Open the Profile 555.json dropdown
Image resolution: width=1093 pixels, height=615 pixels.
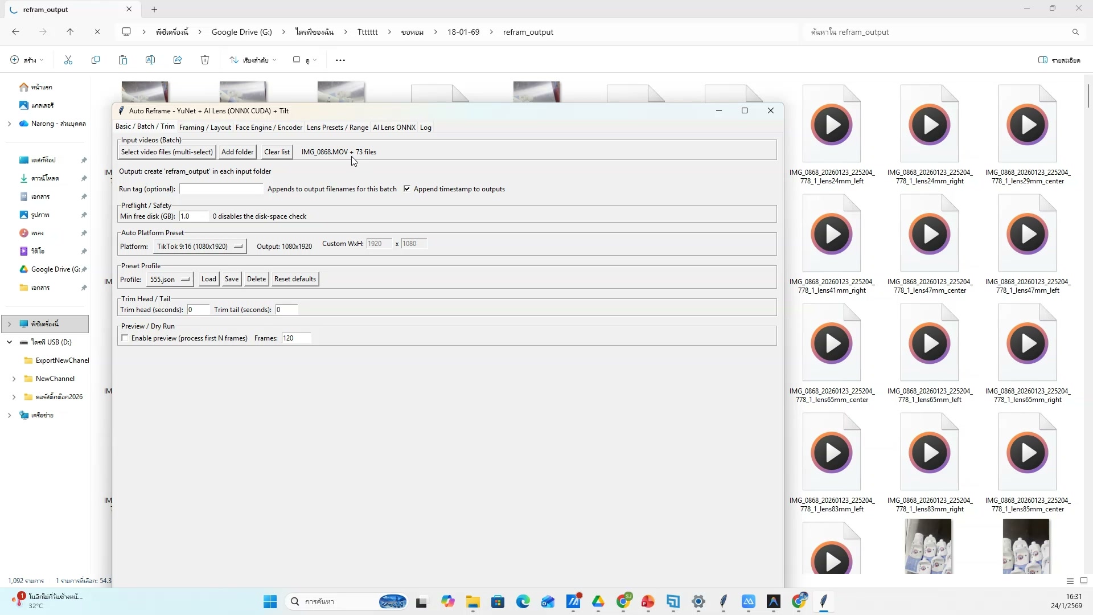tap(170, 280)
